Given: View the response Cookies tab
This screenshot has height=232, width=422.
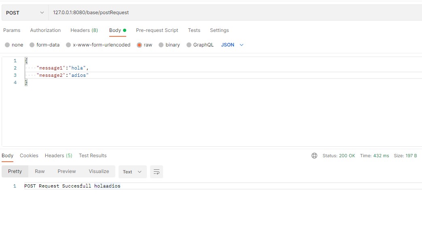Looking at the screenshot, I should click(x=29, y=156).
